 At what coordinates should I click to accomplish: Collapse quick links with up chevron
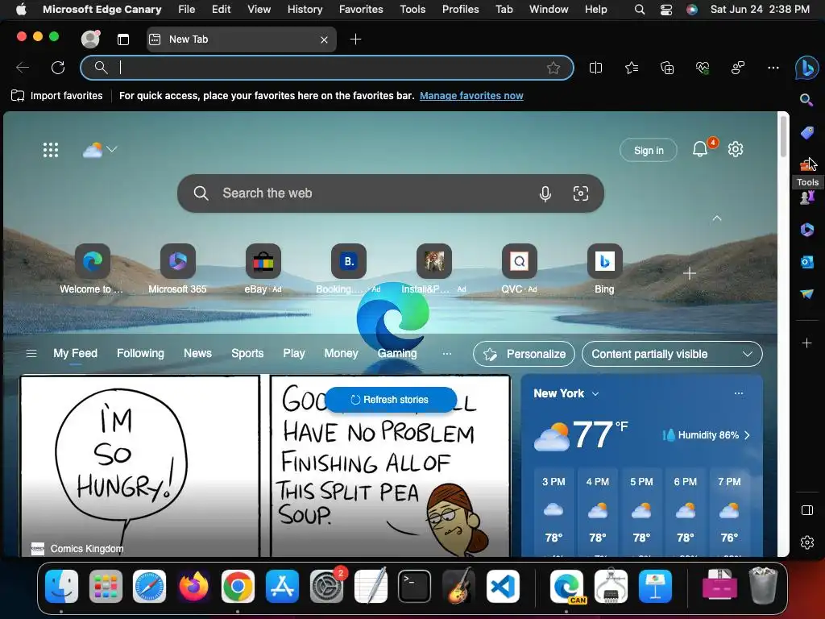tap(716, 218)
